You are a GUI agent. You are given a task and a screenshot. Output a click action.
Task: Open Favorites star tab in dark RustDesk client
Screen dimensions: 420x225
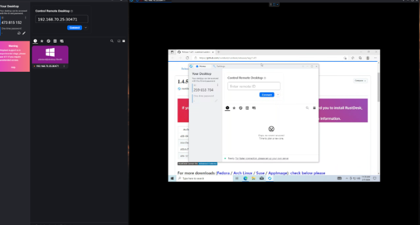(x=42, y=41)
